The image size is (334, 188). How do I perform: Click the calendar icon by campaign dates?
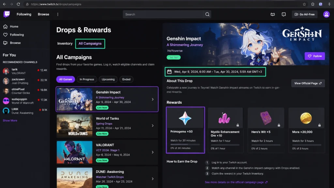[x=169, y=71]
